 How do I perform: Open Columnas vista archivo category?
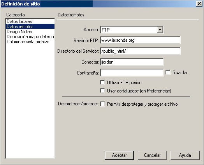click(30, 42)
